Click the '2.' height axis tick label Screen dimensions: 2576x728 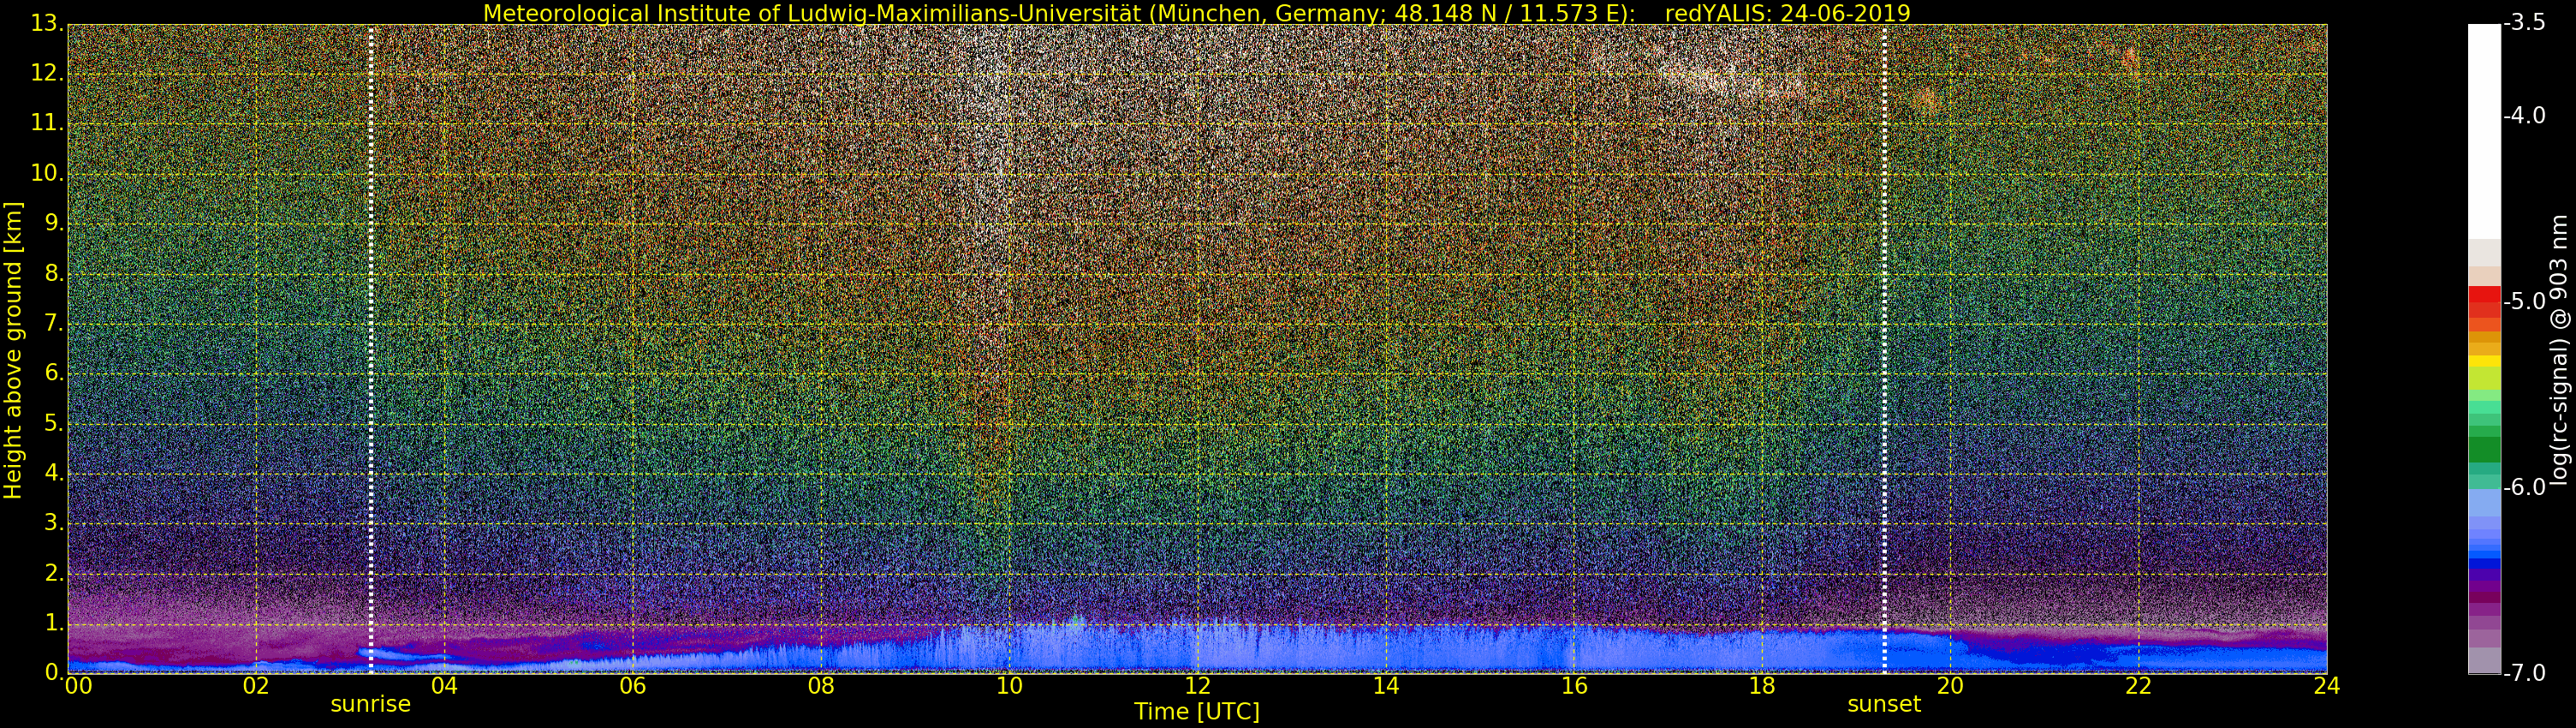53,573
